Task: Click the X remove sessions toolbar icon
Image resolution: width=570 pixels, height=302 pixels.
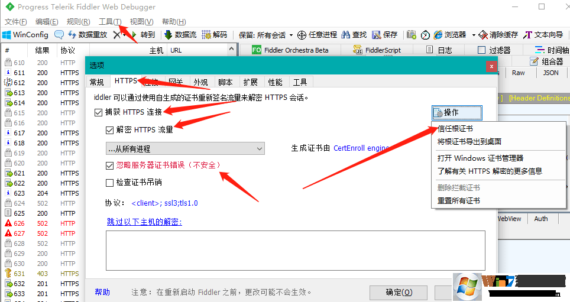Action: [x=116, y=35]
